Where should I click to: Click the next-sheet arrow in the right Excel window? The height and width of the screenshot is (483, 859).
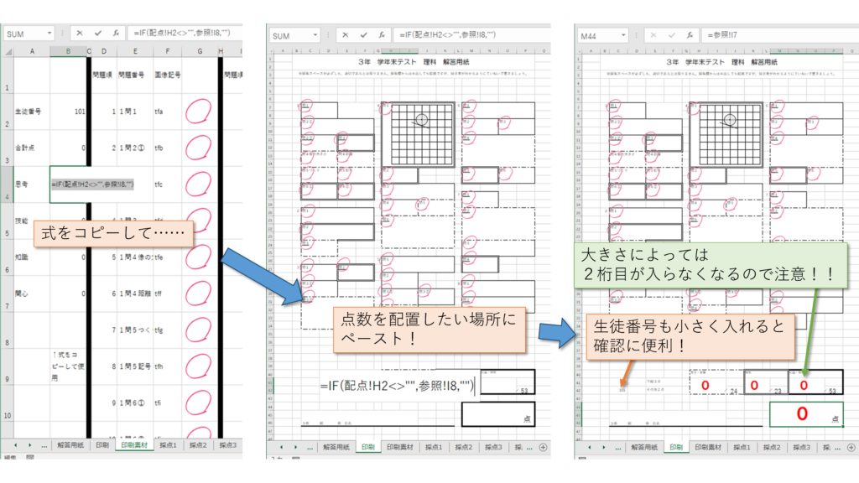[604, 448]
